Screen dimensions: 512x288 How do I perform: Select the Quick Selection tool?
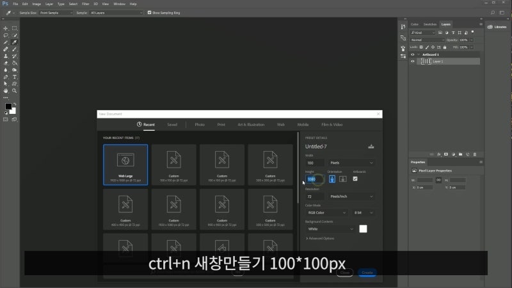click(x=14, y=35)
